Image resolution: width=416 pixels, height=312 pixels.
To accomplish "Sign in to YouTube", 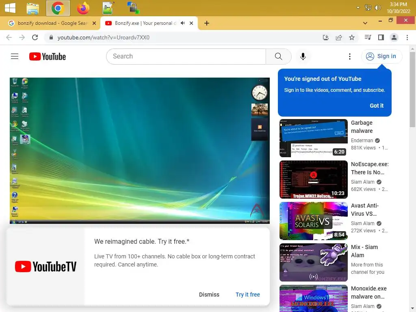I will point(381,56).
